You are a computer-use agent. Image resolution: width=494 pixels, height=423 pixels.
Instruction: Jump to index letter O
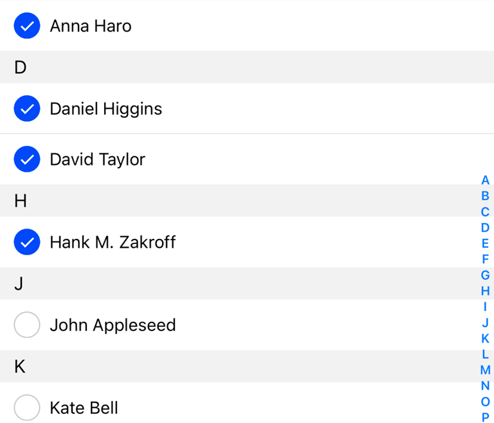pyautogui.click(x=485, y=402)
